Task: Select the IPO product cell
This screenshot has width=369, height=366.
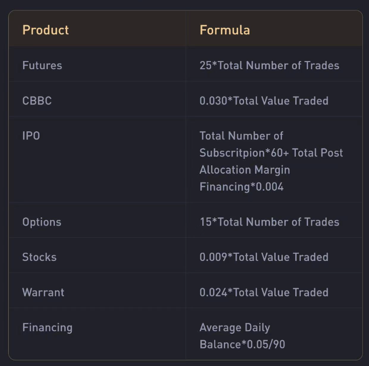Action: click(x=31, y=136)
